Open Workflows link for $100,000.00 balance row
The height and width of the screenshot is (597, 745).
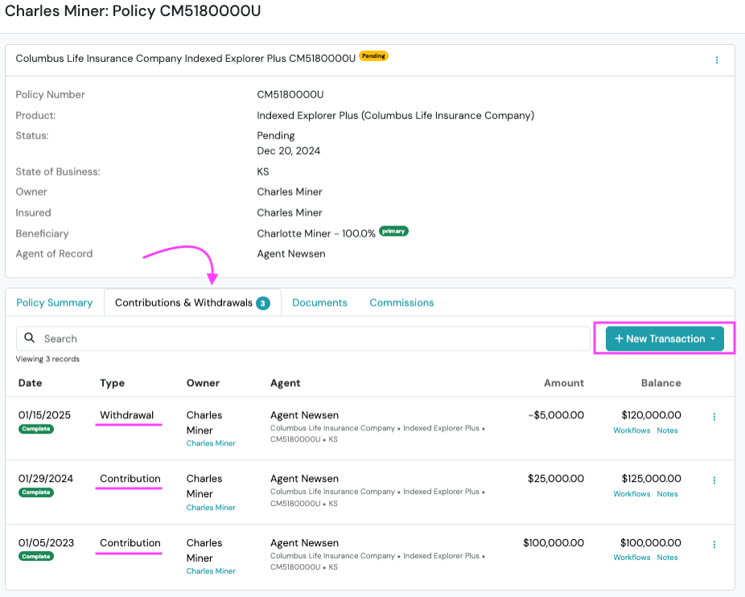[632, 557]
